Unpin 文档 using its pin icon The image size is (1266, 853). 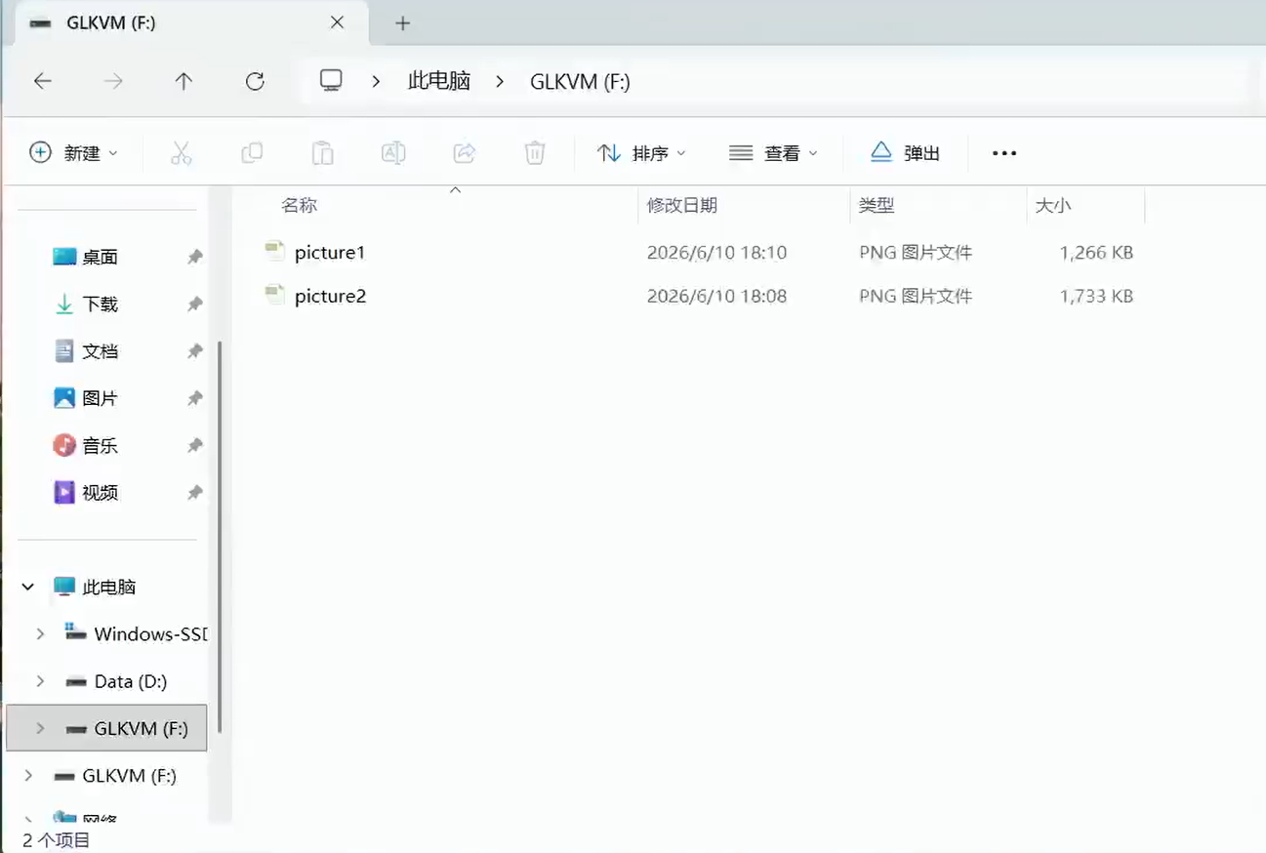click(x=195, y=351)
